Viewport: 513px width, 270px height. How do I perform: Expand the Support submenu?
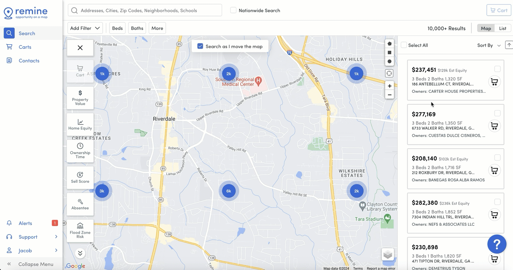pos(31,237)
